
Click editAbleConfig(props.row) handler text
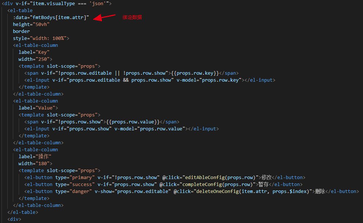[x=220, y=178]
